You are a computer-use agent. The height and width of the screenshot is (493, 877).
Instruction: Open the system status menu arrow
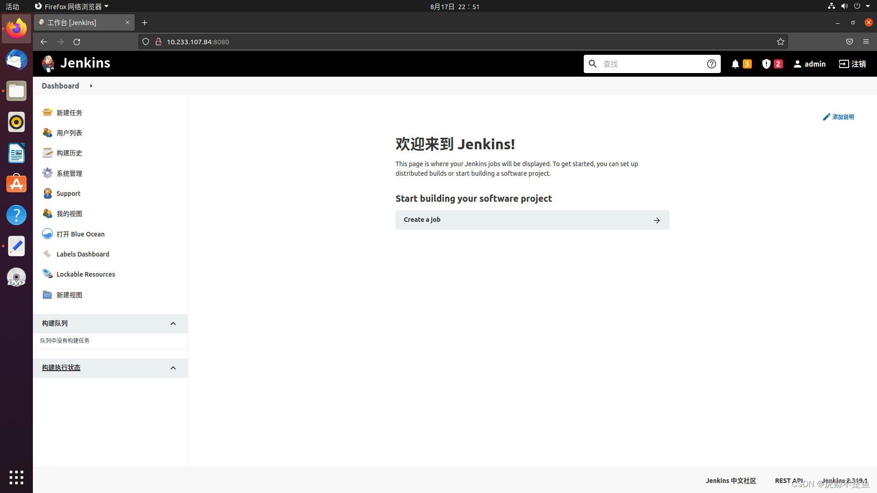(868, 6)
